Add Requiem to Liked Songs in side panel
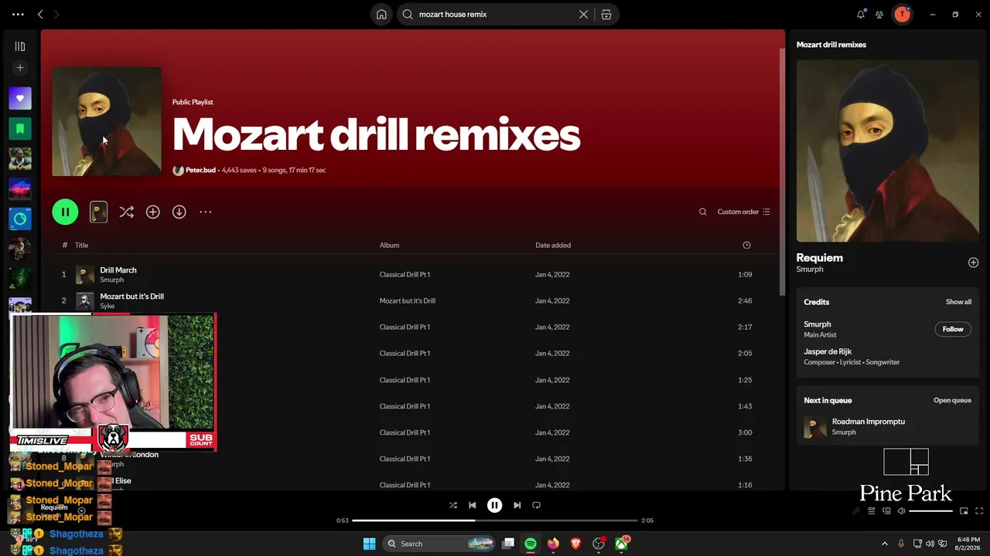The image size is (990, 556). [x=973, y=263]
